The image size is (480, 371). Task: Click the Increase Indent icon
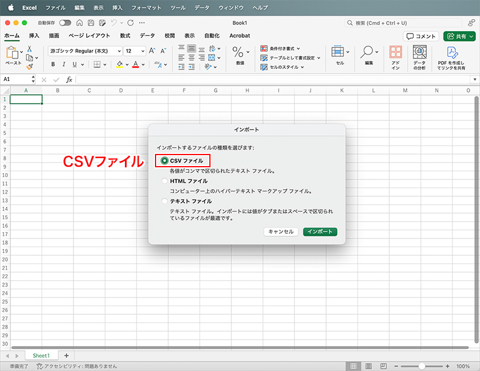point(191,67)
